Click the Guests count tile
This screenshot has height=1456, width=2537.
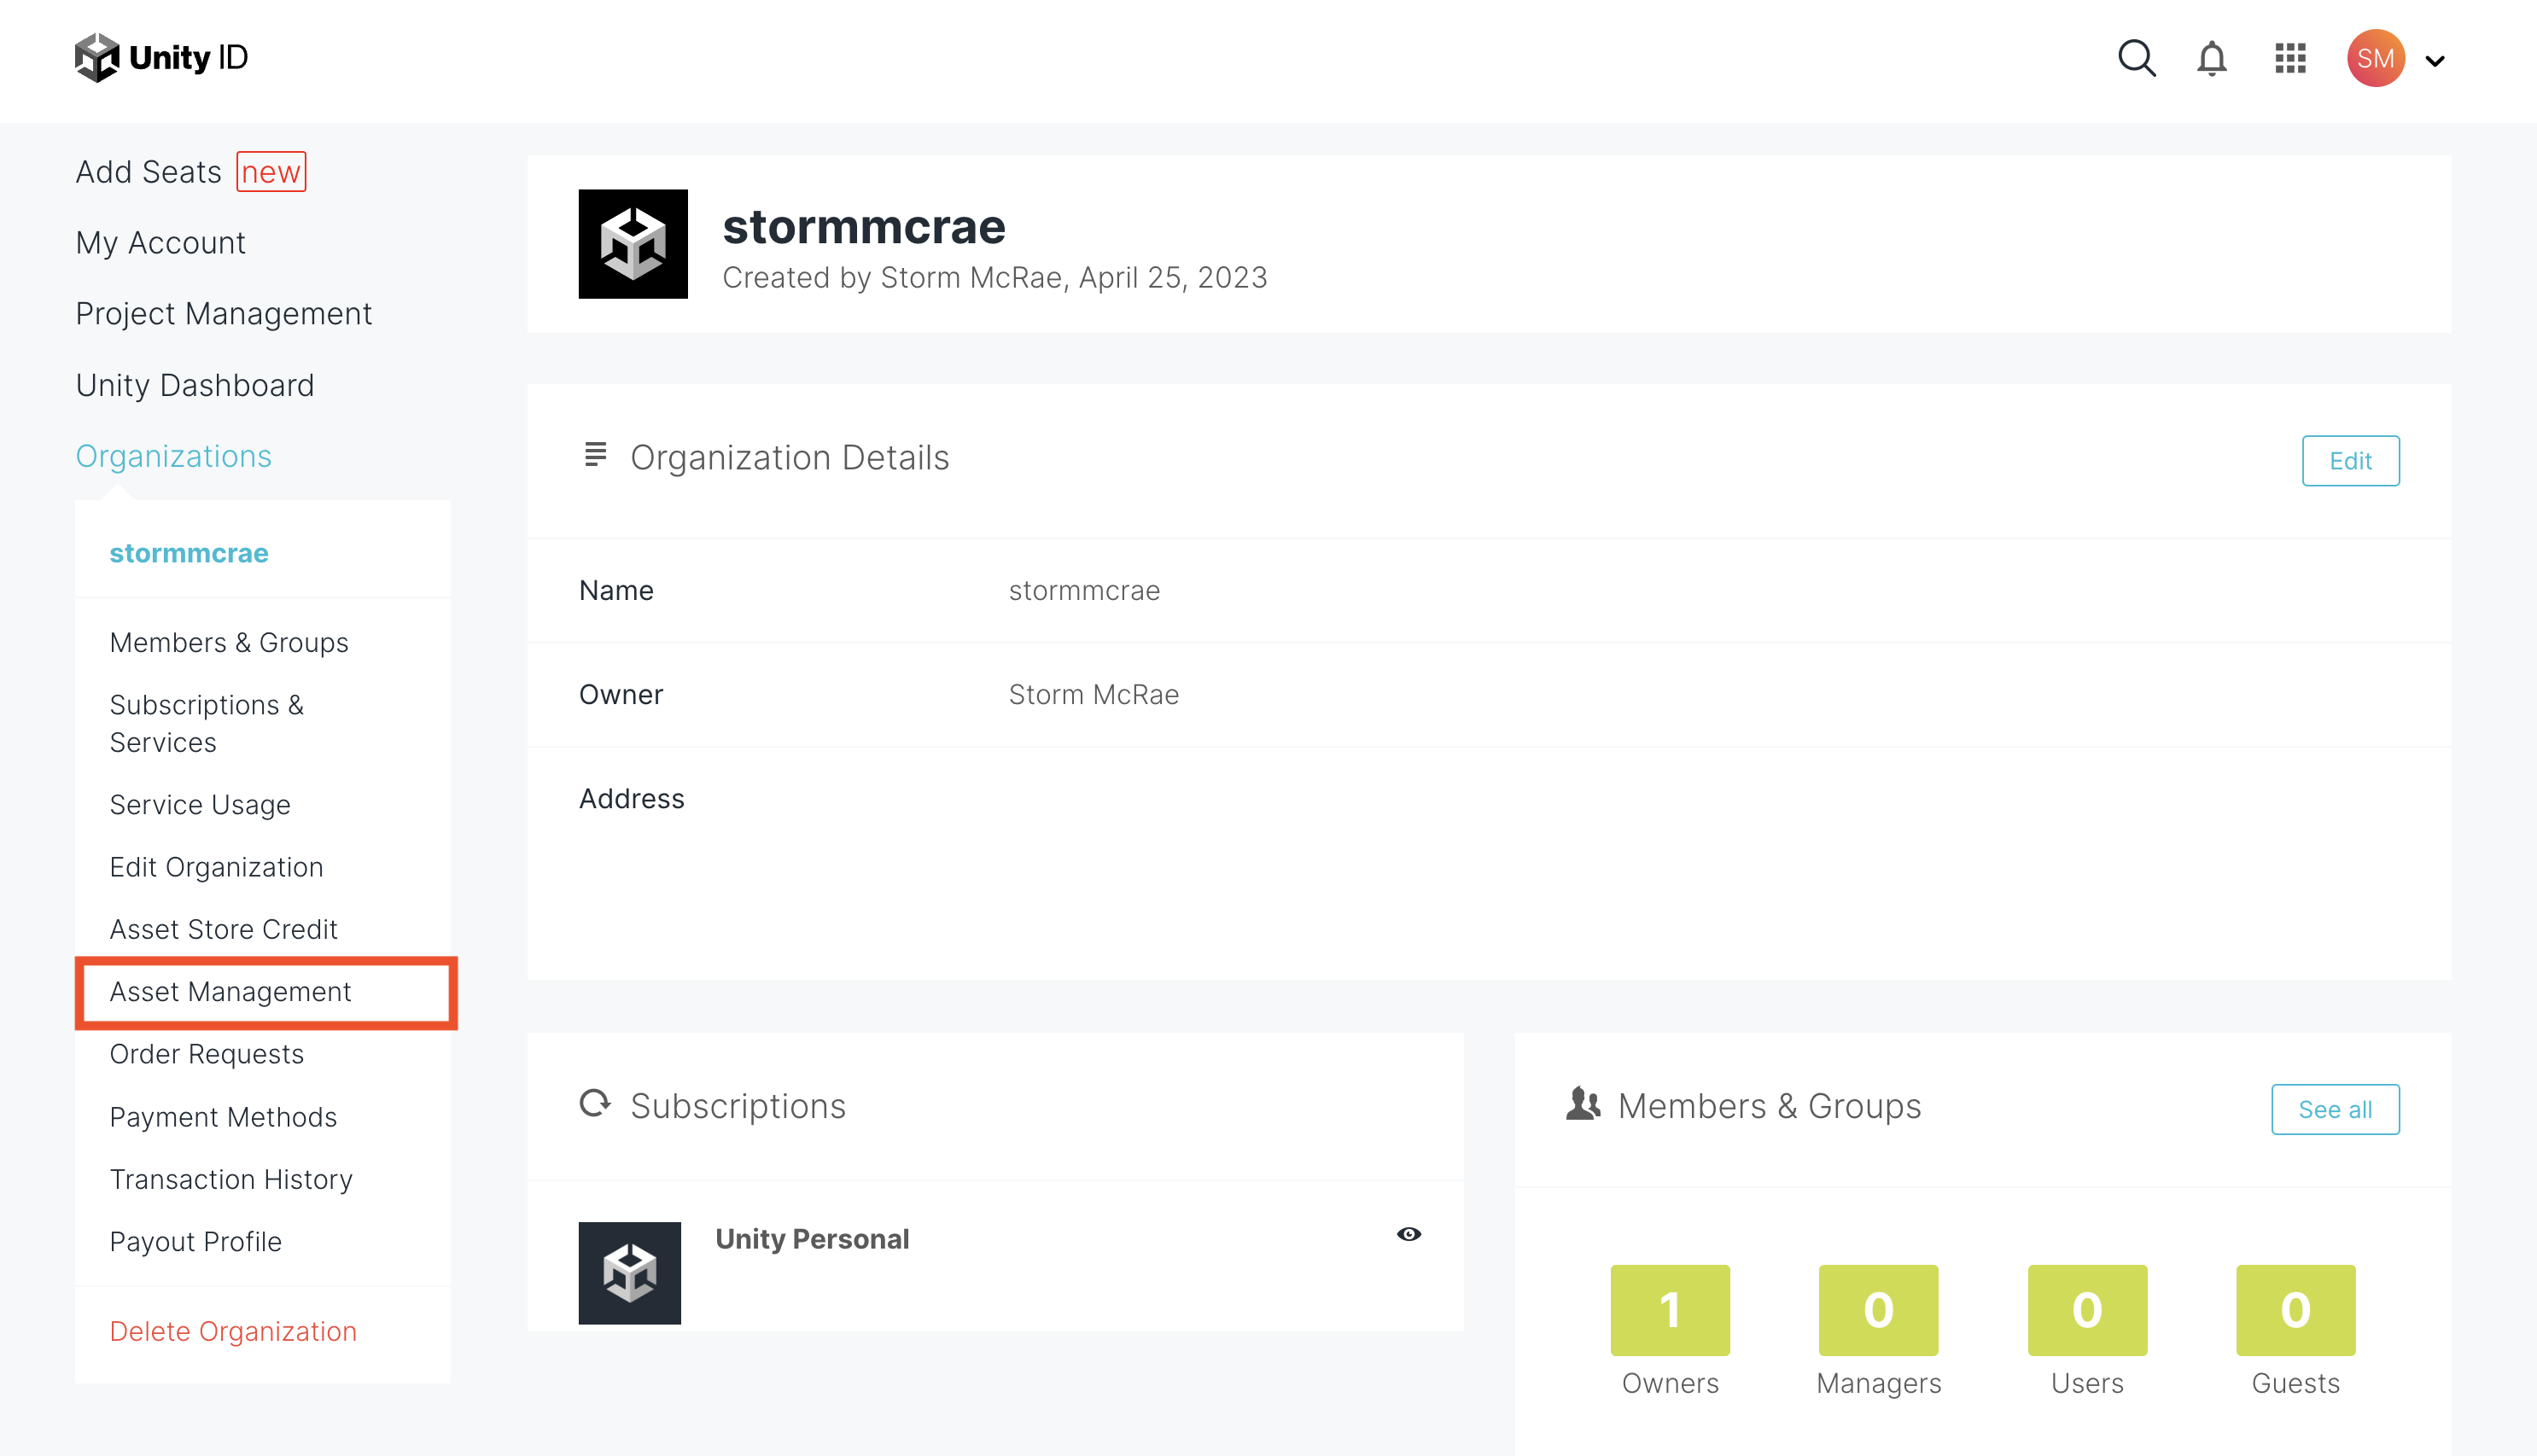[x=2295, y=1310]
